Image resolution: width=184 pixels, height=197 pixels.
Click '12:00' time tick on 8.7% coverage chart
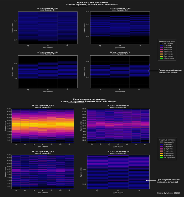click(88, 77)
